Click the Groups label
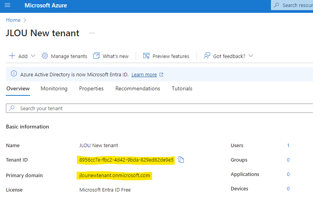This screenshot has height=197, width=313. (x=239, y=160)
